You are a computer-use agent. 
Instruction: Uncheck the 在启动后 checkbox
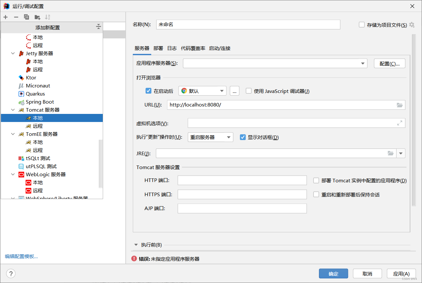(x=149, y=91)
